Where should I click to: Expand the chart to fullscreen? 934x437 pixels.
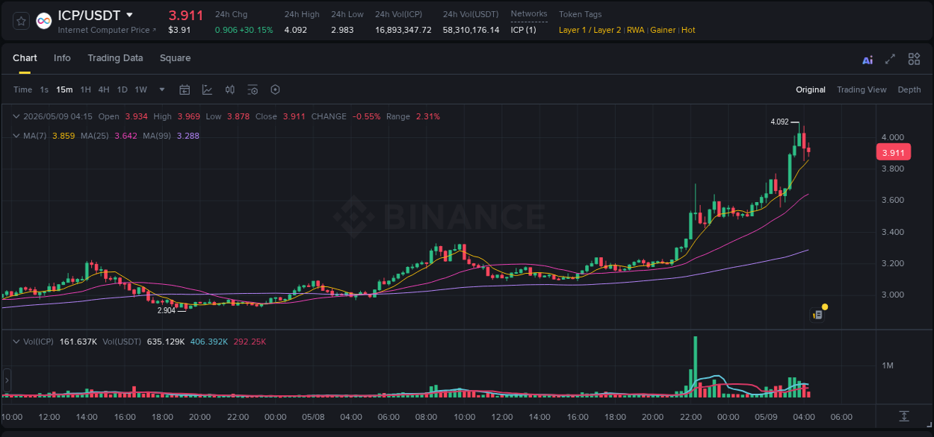pyautogui.click(x=890, y=59)
